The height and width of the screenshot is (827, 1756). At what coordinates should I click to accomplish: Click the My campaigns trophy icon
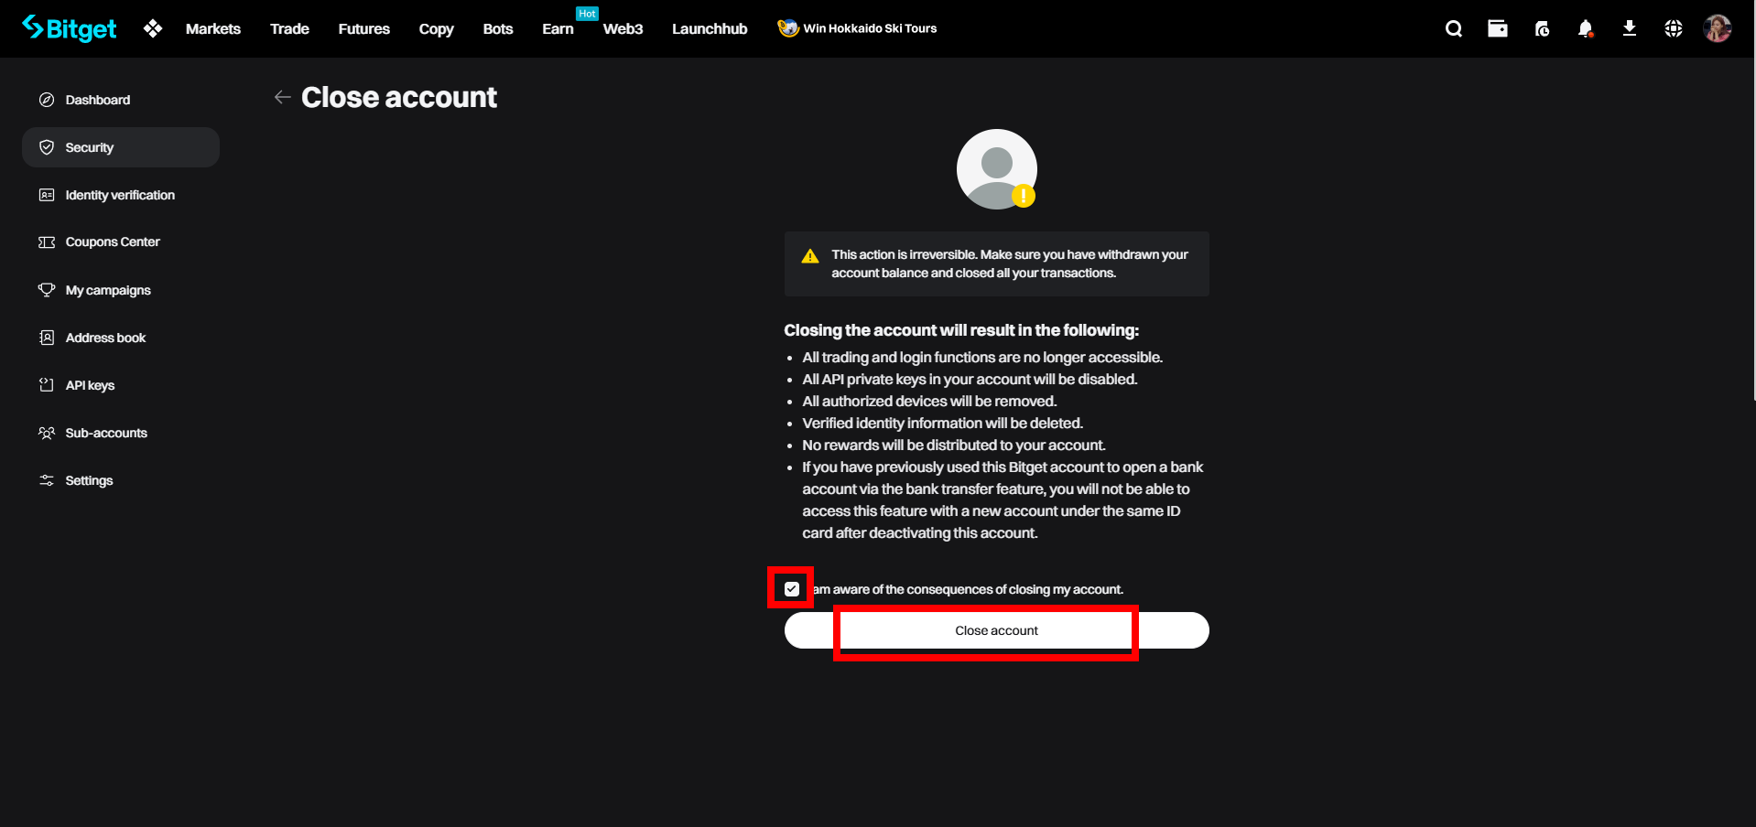click(x=47, y=290)
